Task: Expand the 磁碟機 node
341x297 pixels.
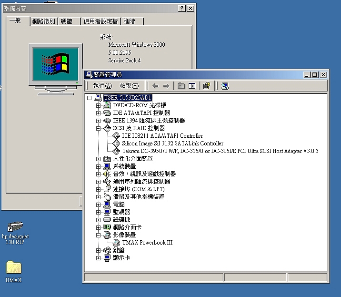Action: [98, 220]
